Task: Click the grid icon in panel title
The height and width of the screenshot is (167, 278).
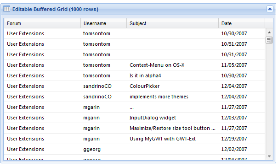Action: 7,9
